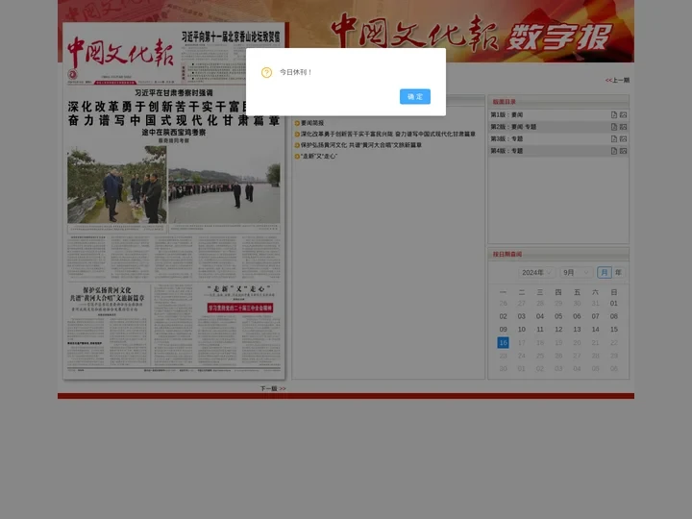Open PDF icon for 第4版:专题
This screenshot has width=692, height=519.
[614, 151]
